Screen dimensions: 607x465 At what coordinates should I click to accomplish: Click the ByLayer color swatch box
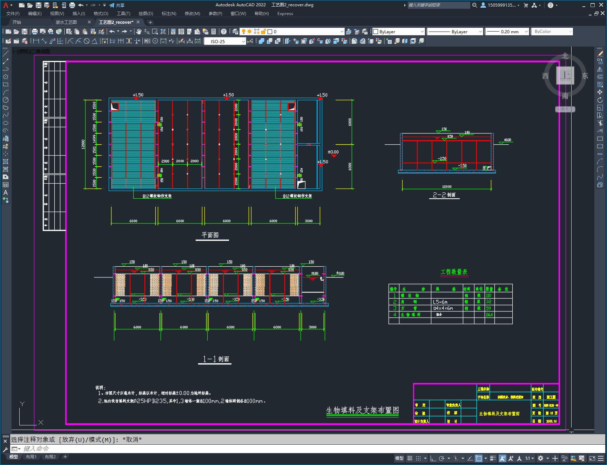pos(376,32)
